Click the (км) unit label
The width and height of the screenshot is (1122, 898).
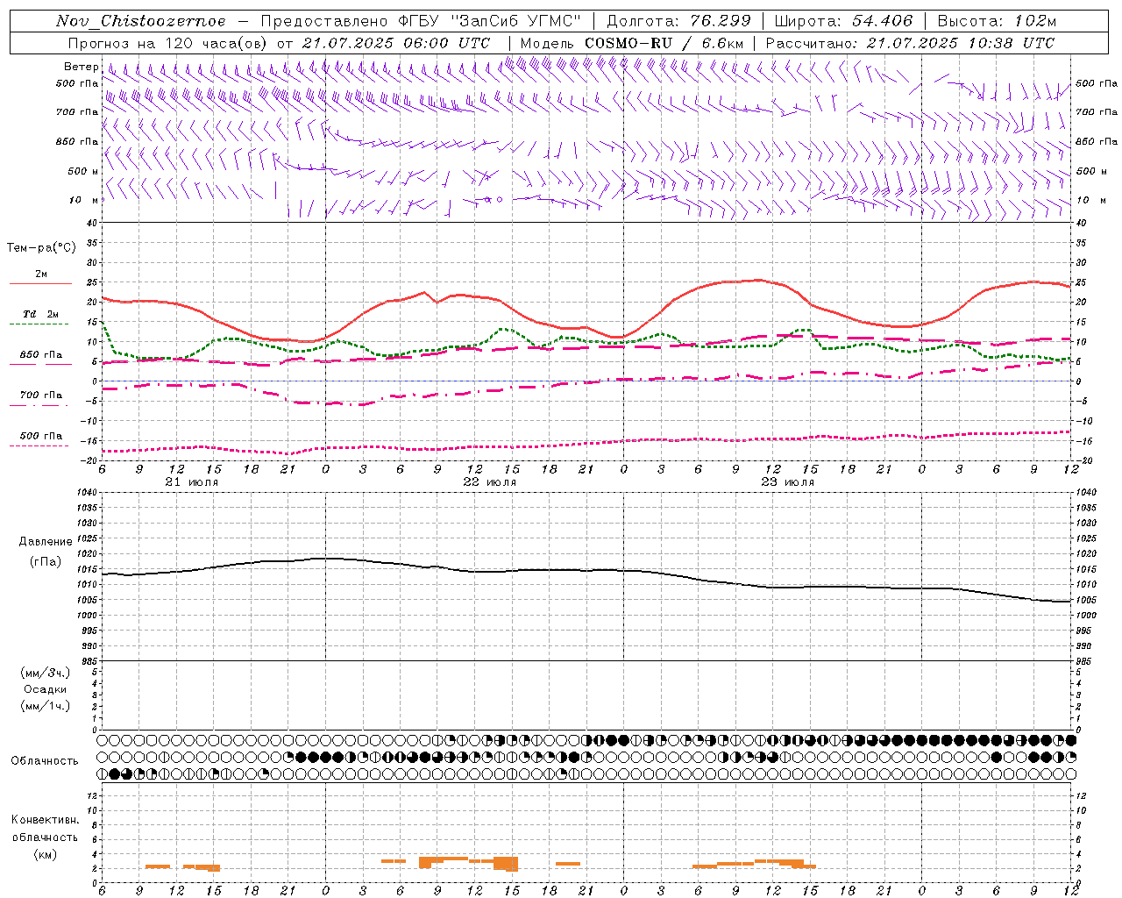(45, 854)
